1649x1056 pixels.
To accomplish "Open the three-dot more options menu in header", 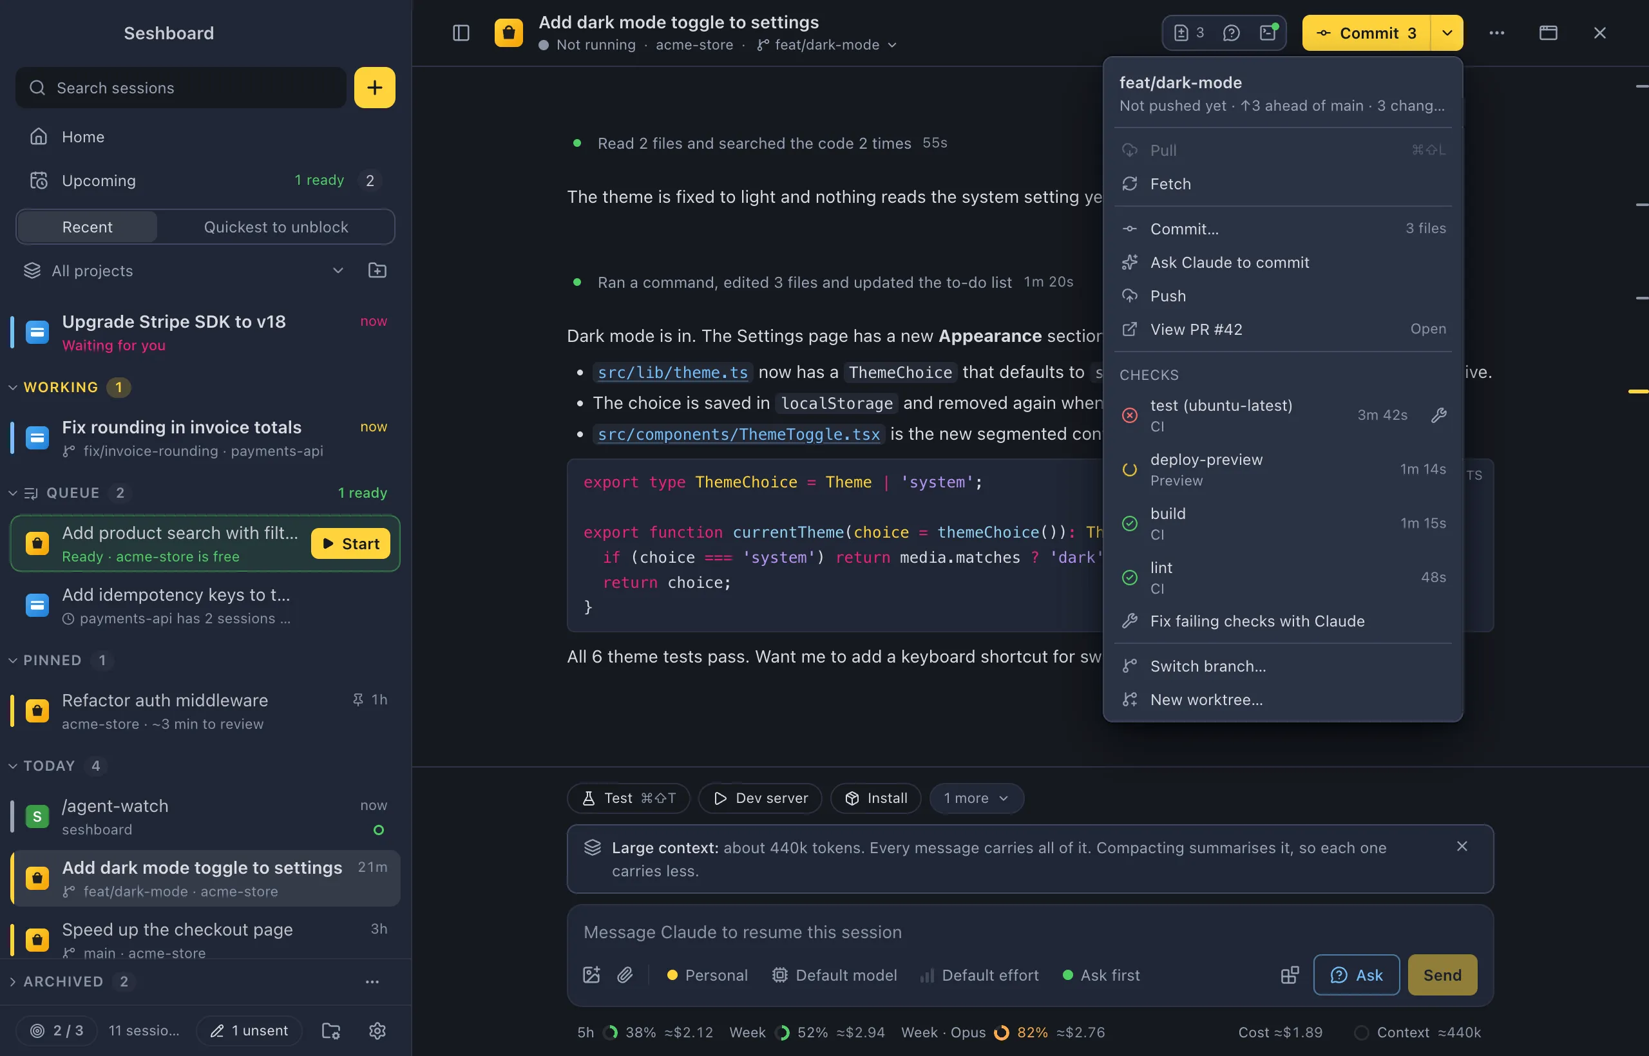I will coord(1497,33).
